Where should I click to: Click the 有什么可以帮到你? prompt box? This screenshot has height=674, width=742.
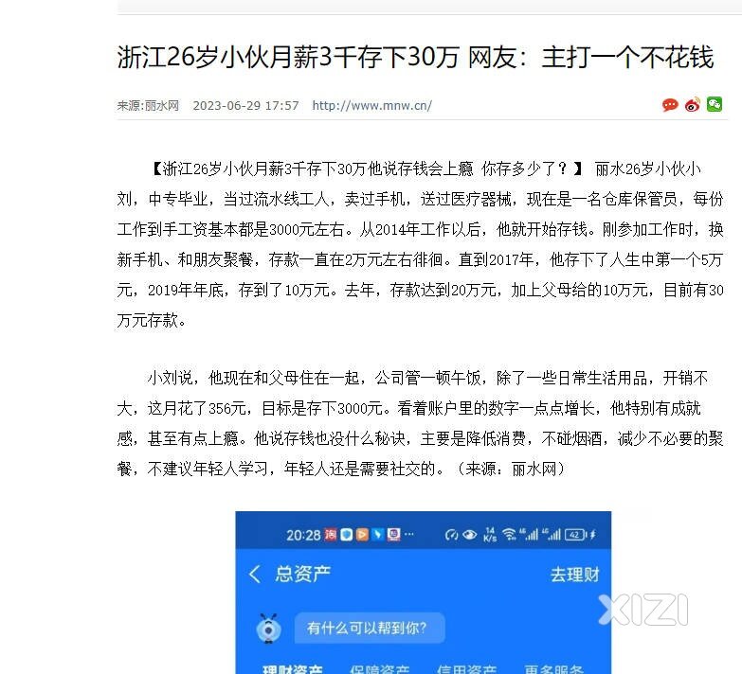(370, 629)
